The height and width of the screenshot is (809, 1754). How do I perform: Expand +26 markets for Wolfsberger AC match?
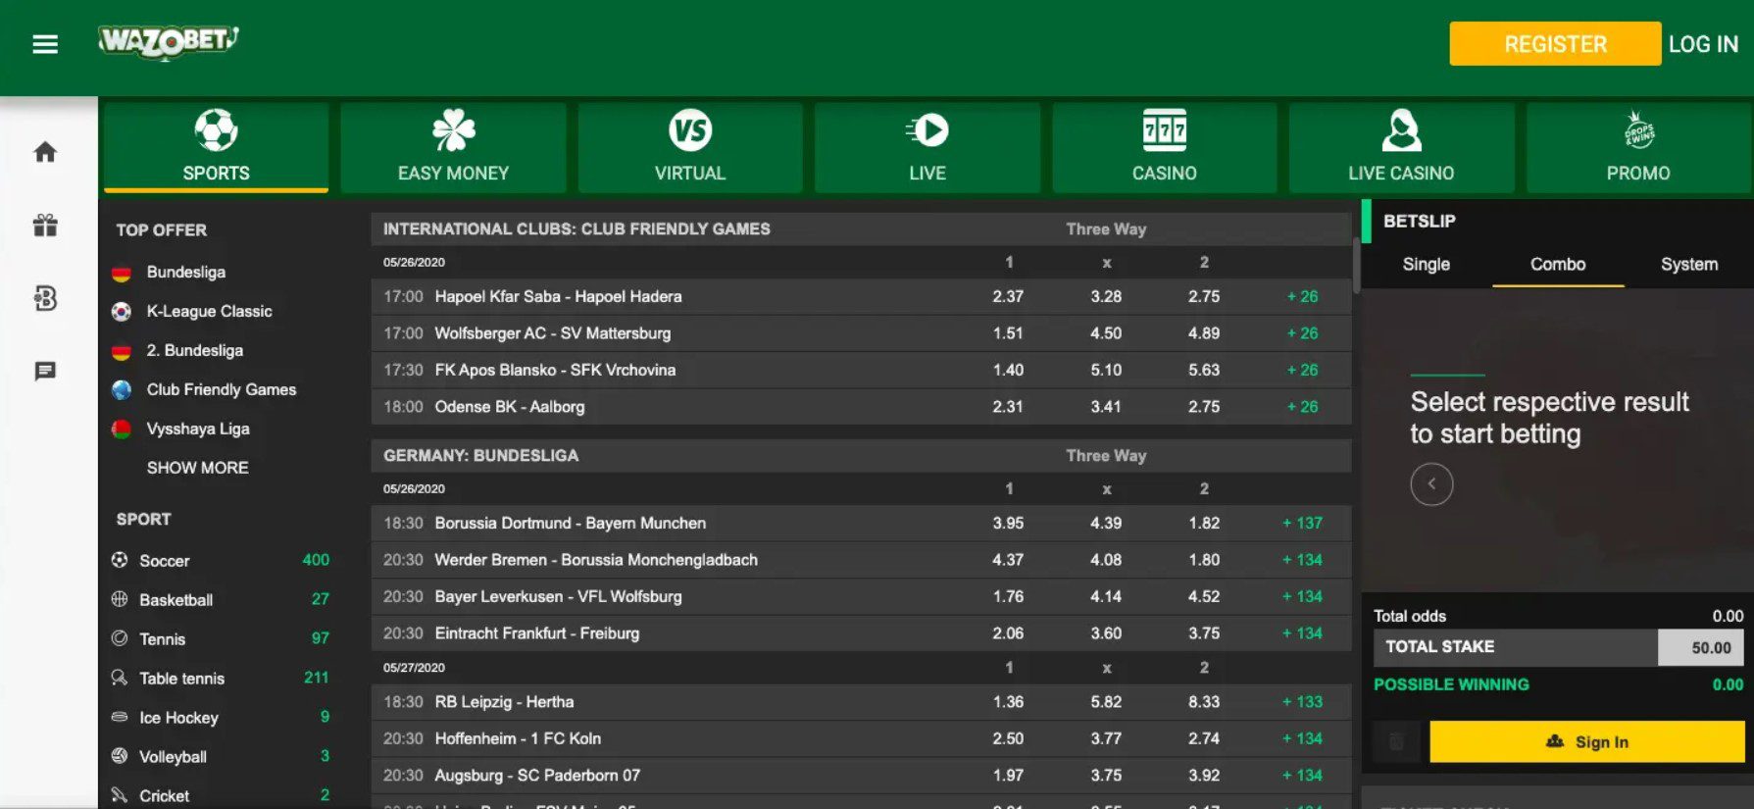1302,333
